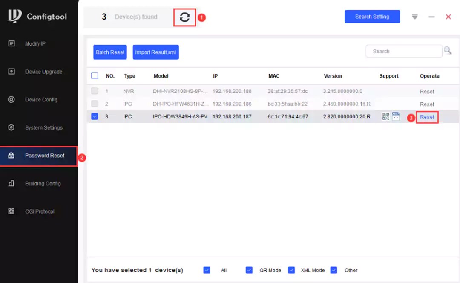460x283 pixels.
Task: Toggle the select-all header checkbox
Action: tap(95, 76)
